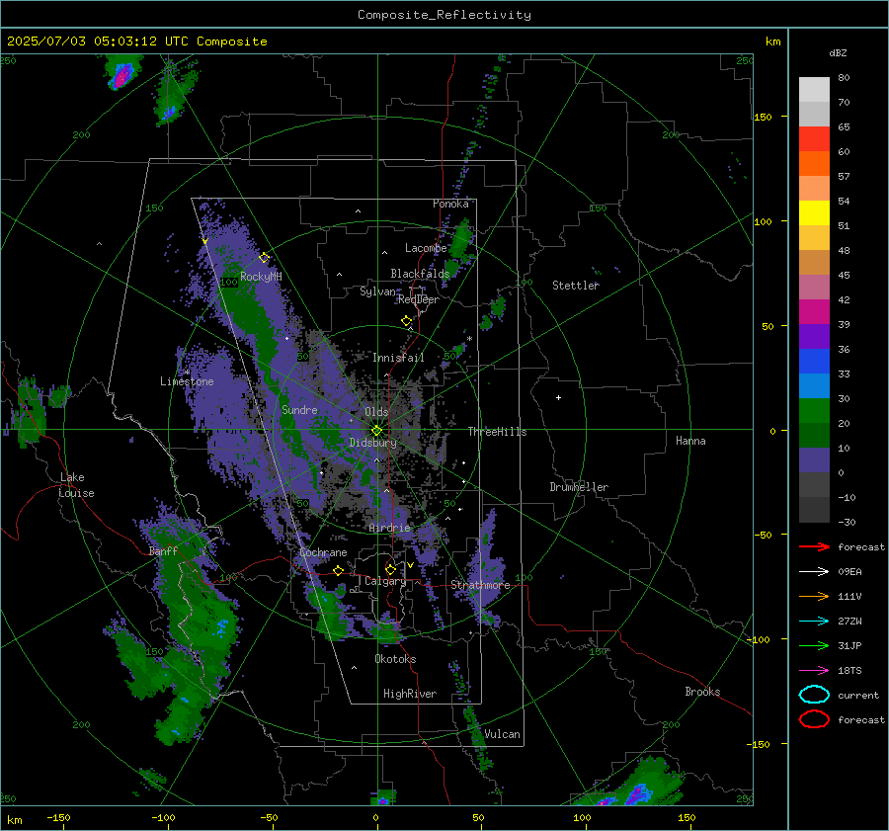
Task: Click the Strathmore town label
Action: [x=480, y=585]
